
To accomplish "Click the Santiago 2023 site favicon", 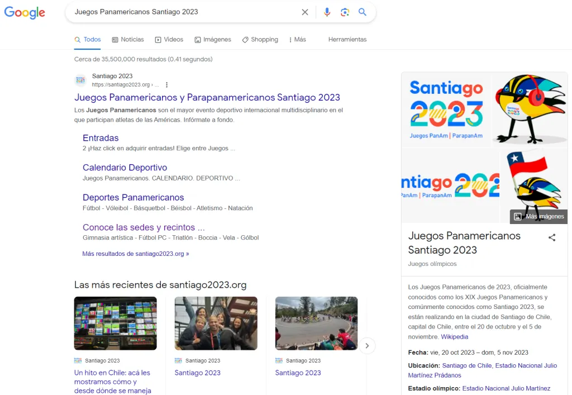I will point(81,80).
